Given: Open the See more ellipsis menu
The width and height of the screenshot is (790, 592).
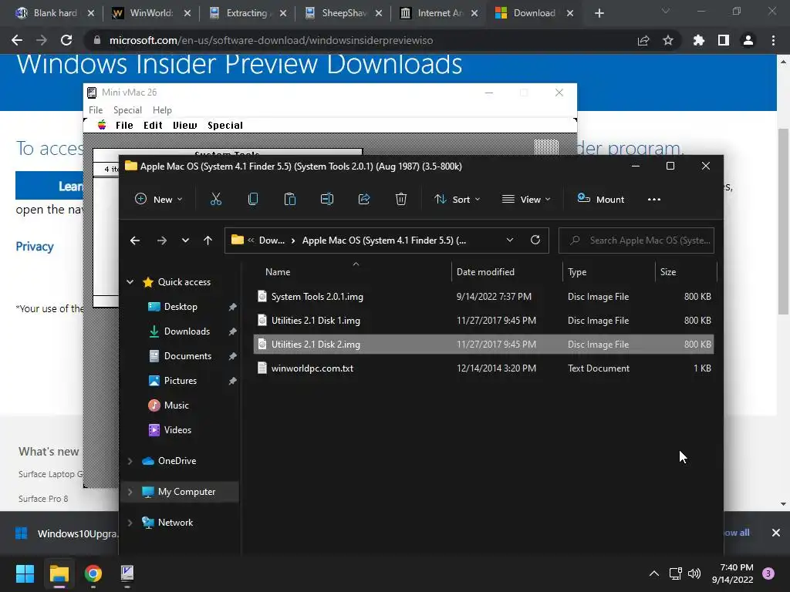Looking at the screenshot, I should click(654, 200).
